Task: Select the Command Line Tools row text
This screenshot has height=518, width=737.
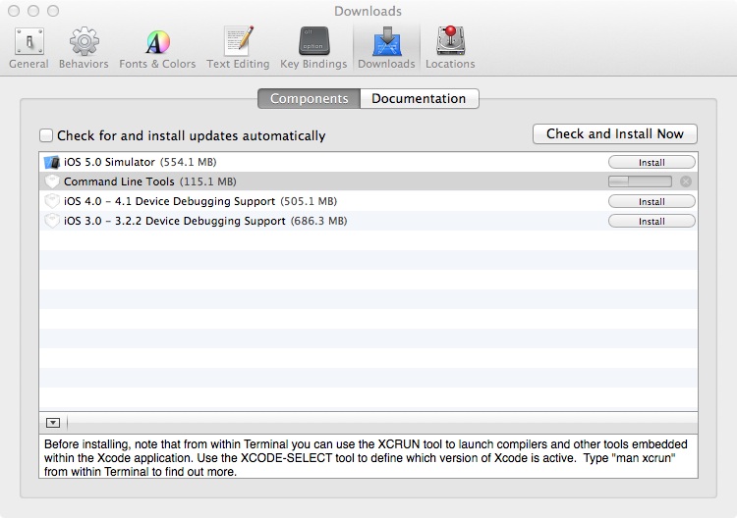Action: [119, 181]
